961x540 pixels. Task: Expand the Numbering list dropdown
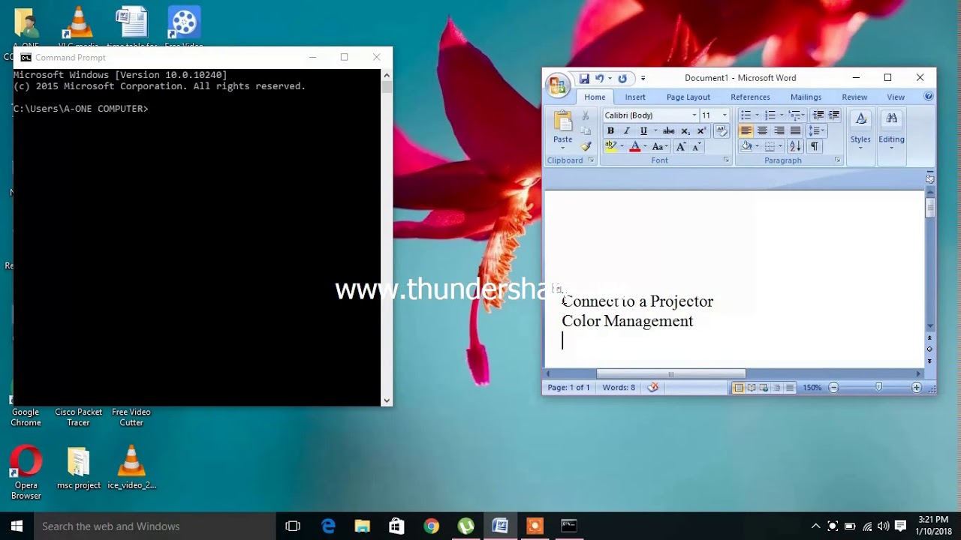click(x=782, y=115)
